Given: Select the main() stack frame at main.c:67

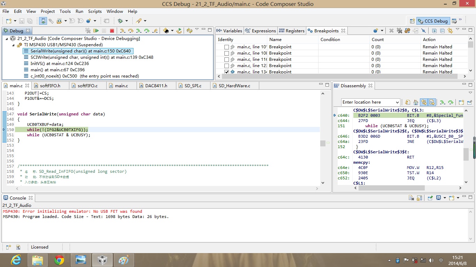Looking at the screenshot, I should tap(57, 70).
